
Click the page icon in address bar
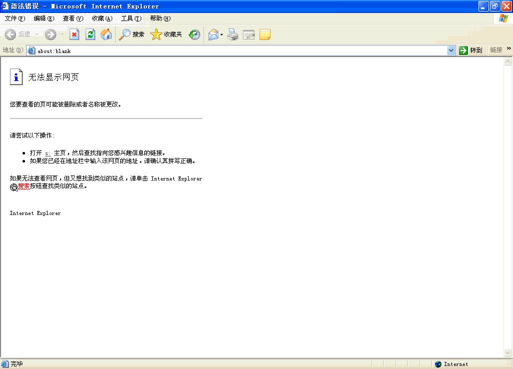pyautogui.click(x=32, y=50)
